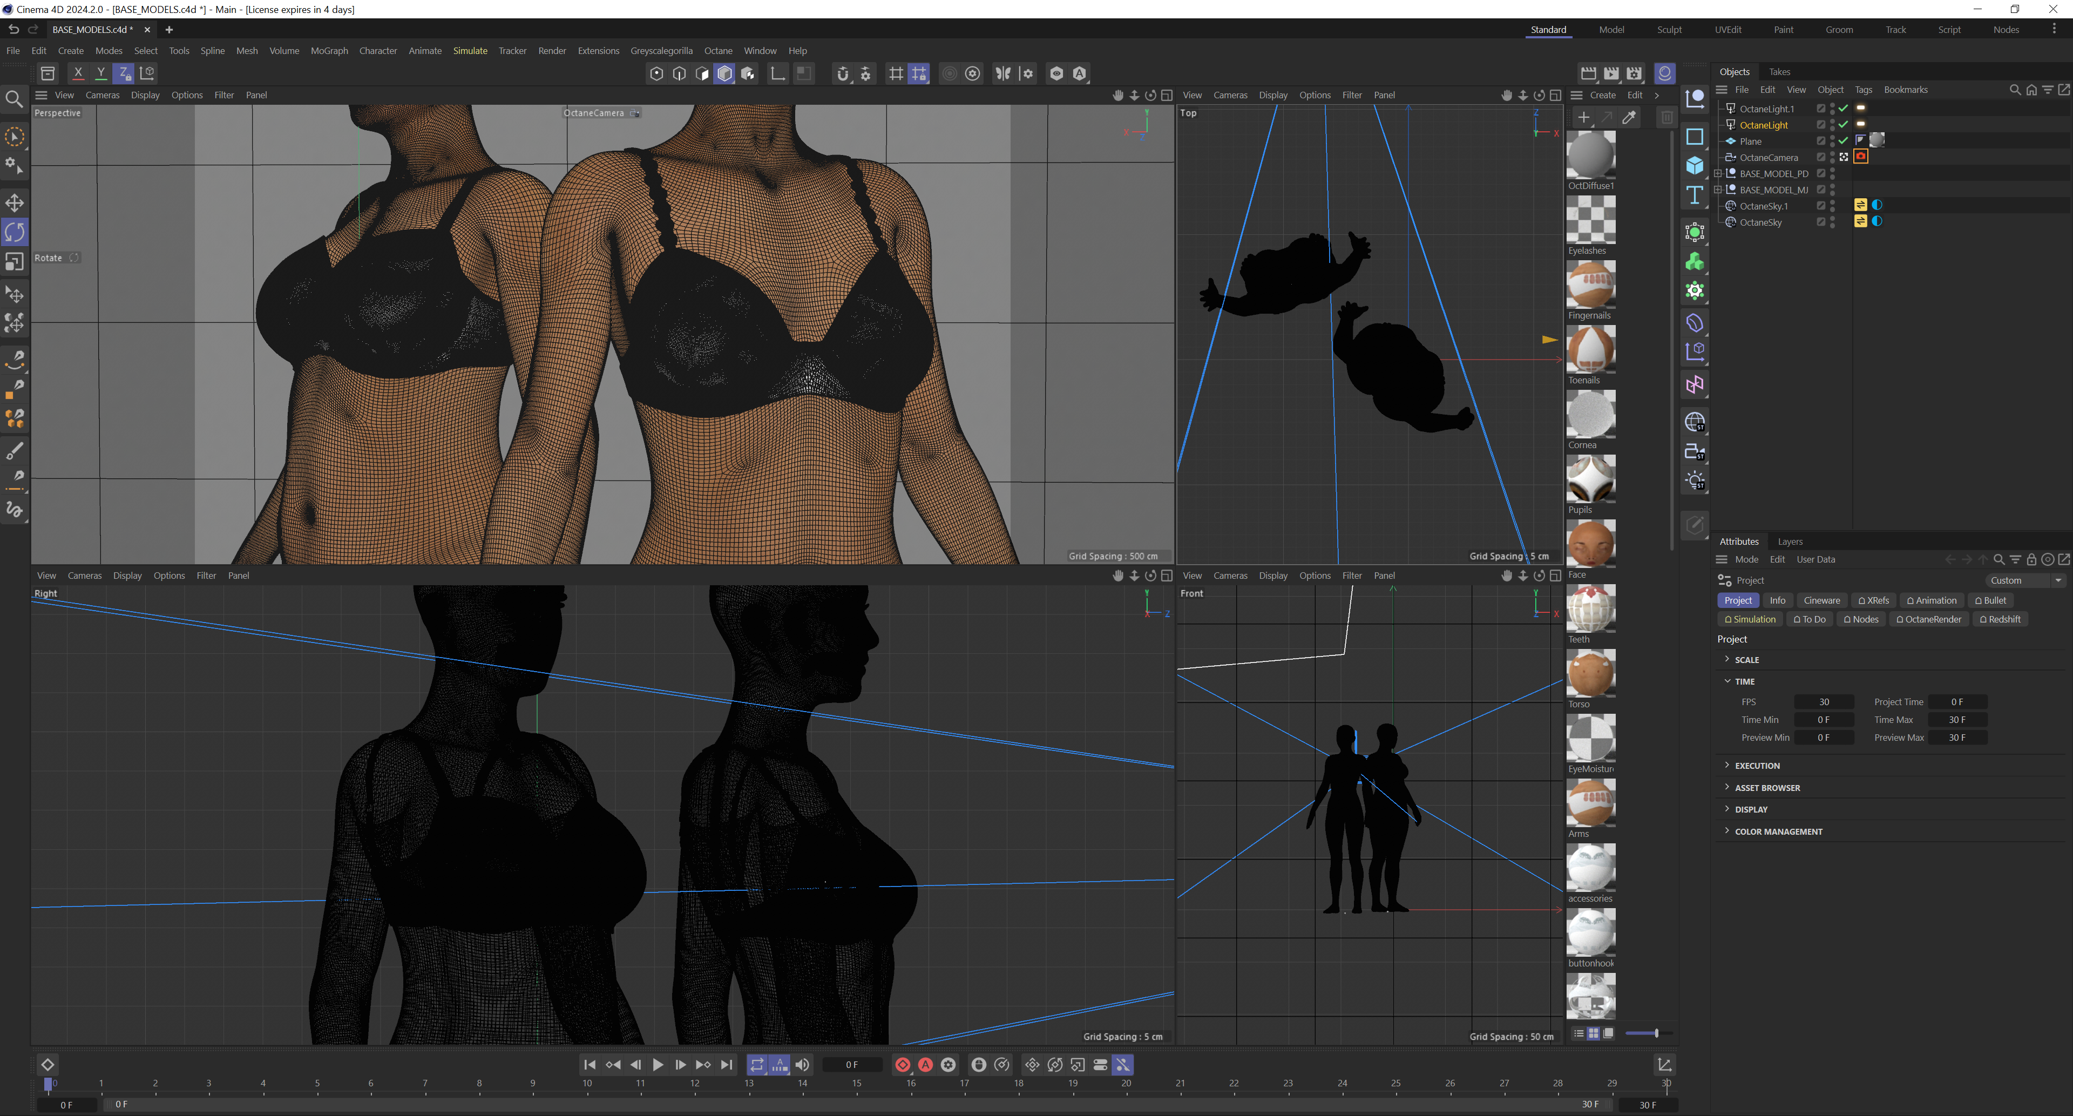Toggle enable checkmark for Plane object
Image resolution: width=2073 pixels, height=1116 pixels.
1843,141
